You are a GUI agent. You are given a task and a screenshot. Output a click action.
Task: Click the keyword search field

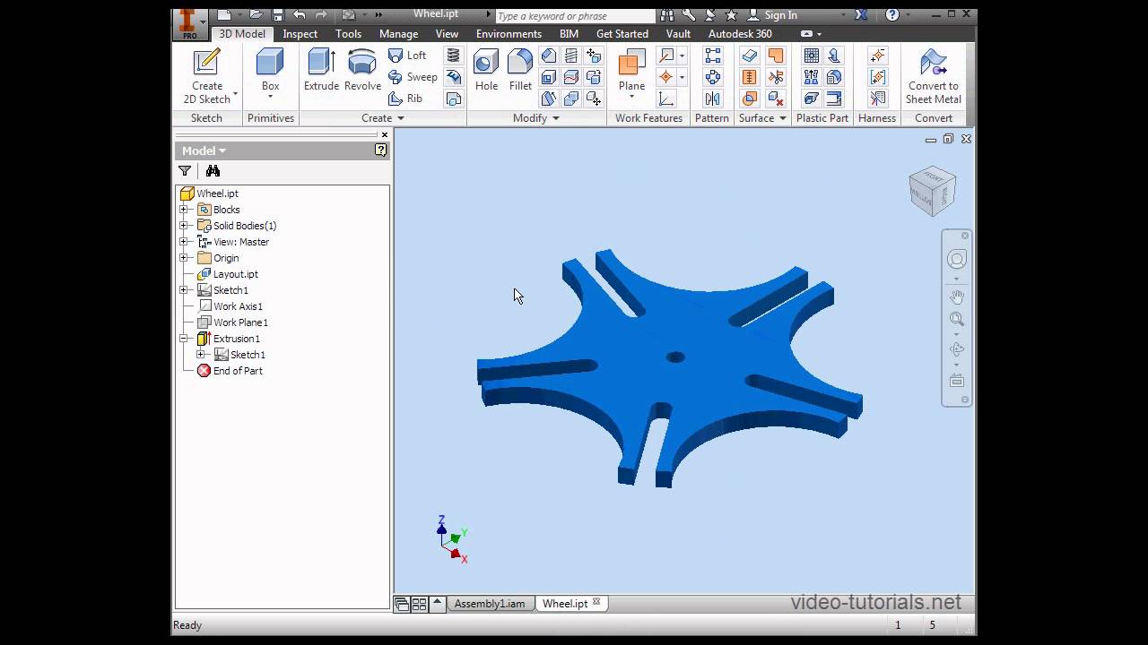[x=574, y=16]
